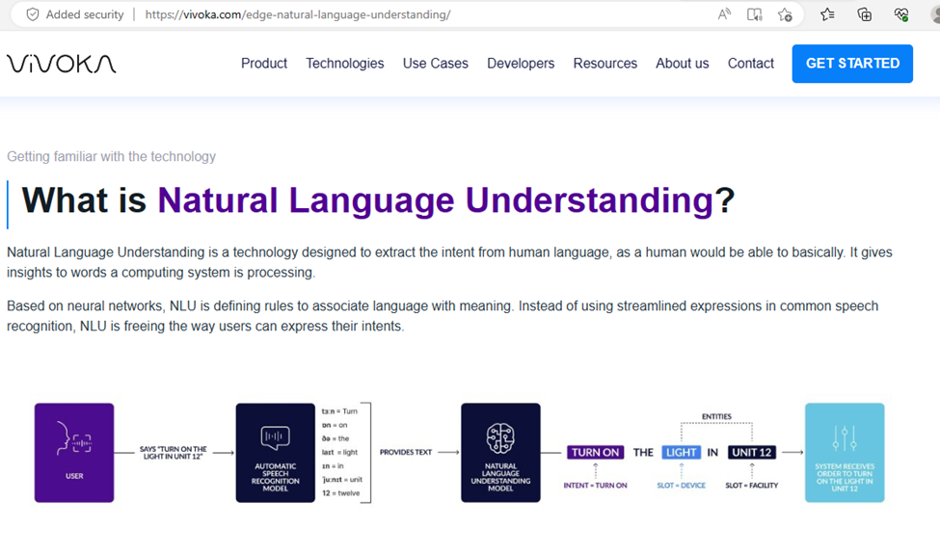Click the Read aloud icon in address bar
This screenshot has height=554, width=940.
tap(724, 14)
